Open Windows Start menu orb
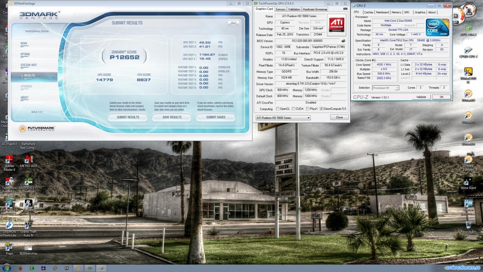483x272 pixels. point(7,268)
